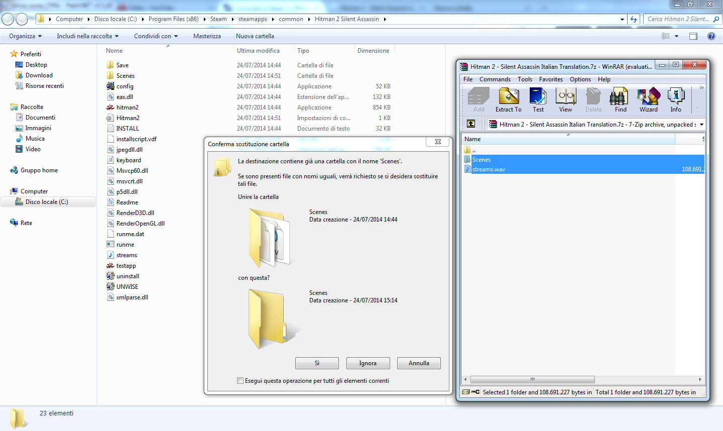Open the Explorer recent pages dropdown arrow
The height and width of the screenshot is (431, 723).
tap(32, 19)
